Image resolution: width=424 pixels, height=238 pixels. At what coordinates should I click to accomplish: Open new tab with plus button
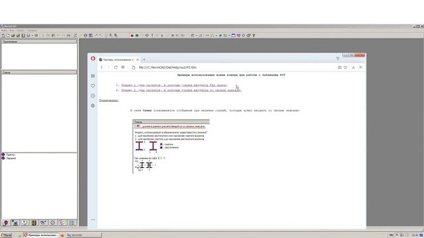[144, 59]
